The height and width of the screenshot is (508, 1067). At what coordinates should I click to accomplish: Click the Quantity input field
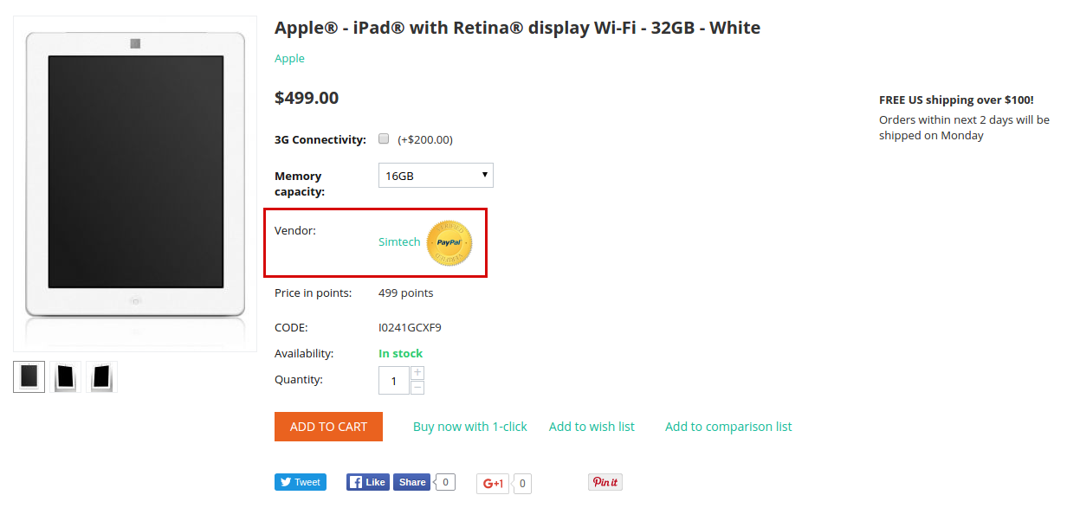click(x=394, y=381)
